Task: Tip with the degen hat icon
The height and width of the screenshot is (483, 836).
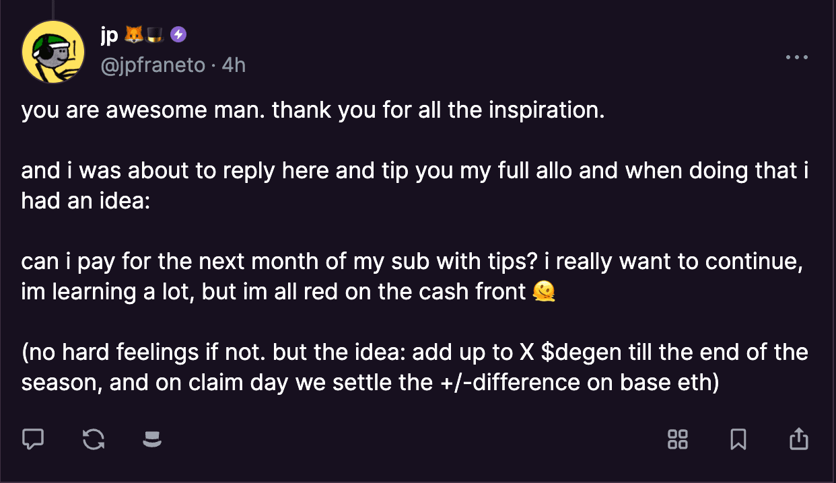Action: [153, 440]
